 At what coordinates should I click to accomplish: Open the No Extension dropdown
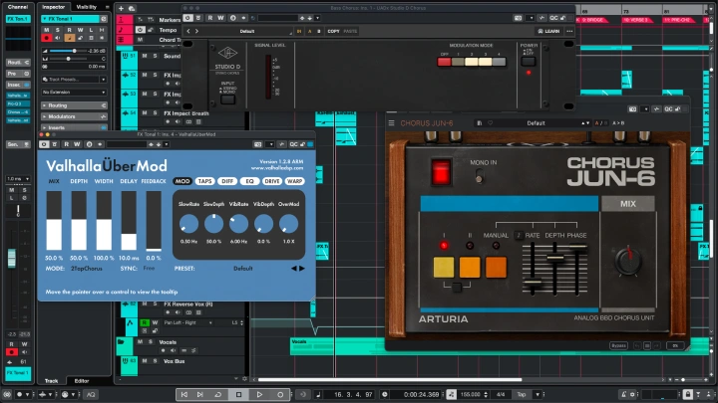point(74,93)
